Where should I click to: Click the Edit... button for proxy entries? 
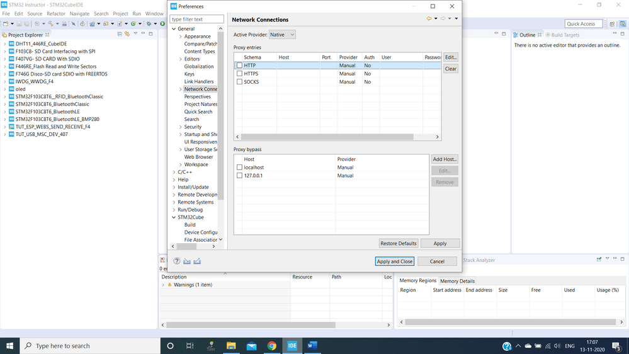point(450,57)
